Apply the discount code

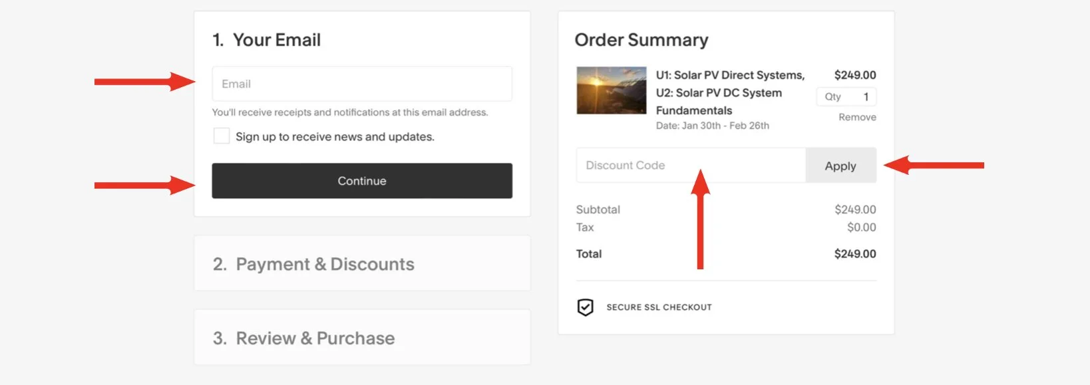(840, 166)
